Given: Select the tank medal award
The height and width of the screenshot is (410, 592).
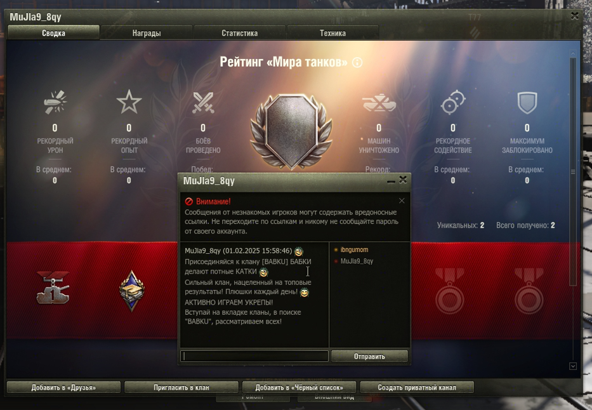Looking at the screenshot, I should coord(53,288).
